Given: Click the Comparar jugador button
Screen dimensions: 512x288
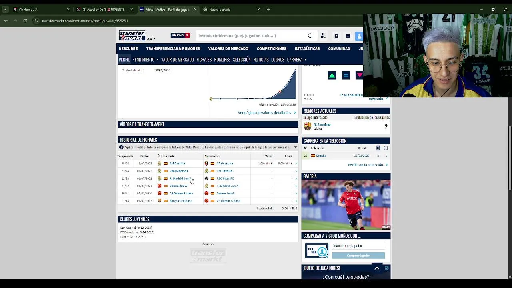Looking at the screenshot, I should [358, 256].
